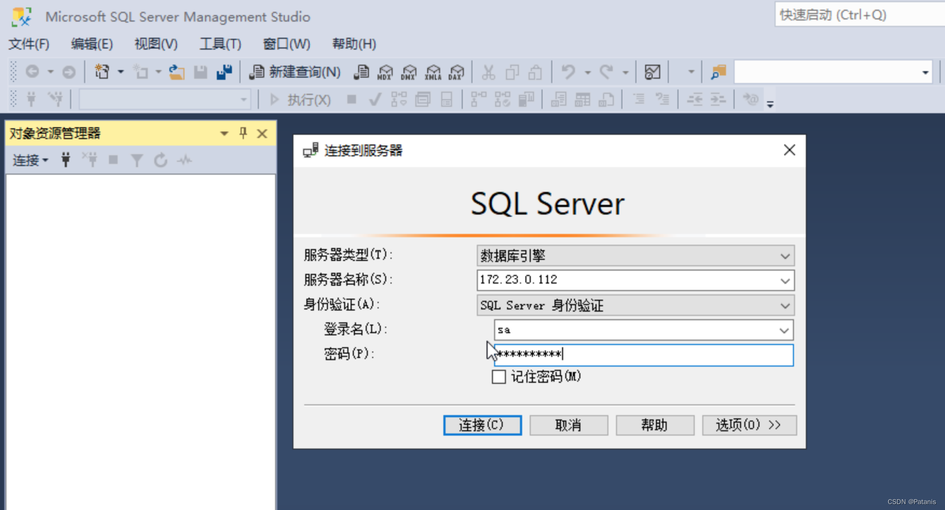Close the Connect to Server dialog

pyautogui.click(x=790, y=150)
